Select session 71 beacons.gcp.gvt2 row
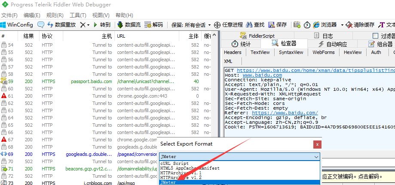 pos(79,169)
